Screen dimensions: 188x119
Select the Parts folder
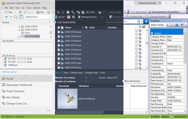click(x=27, y=33)
